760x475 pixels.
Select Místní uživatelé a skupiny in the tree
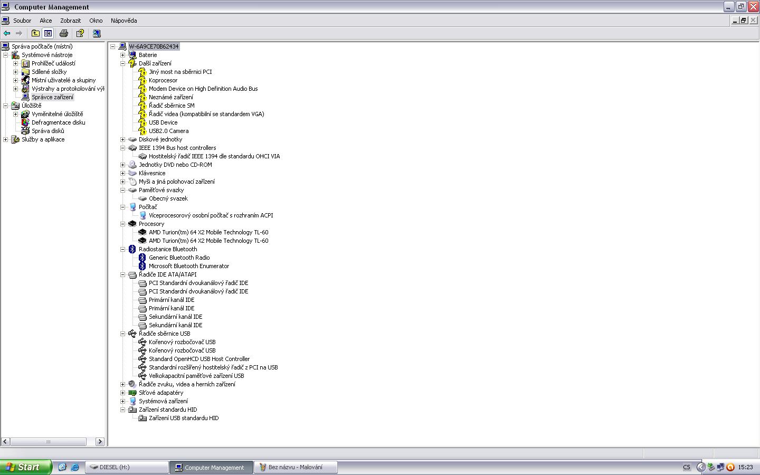click(x=63, y=80)
